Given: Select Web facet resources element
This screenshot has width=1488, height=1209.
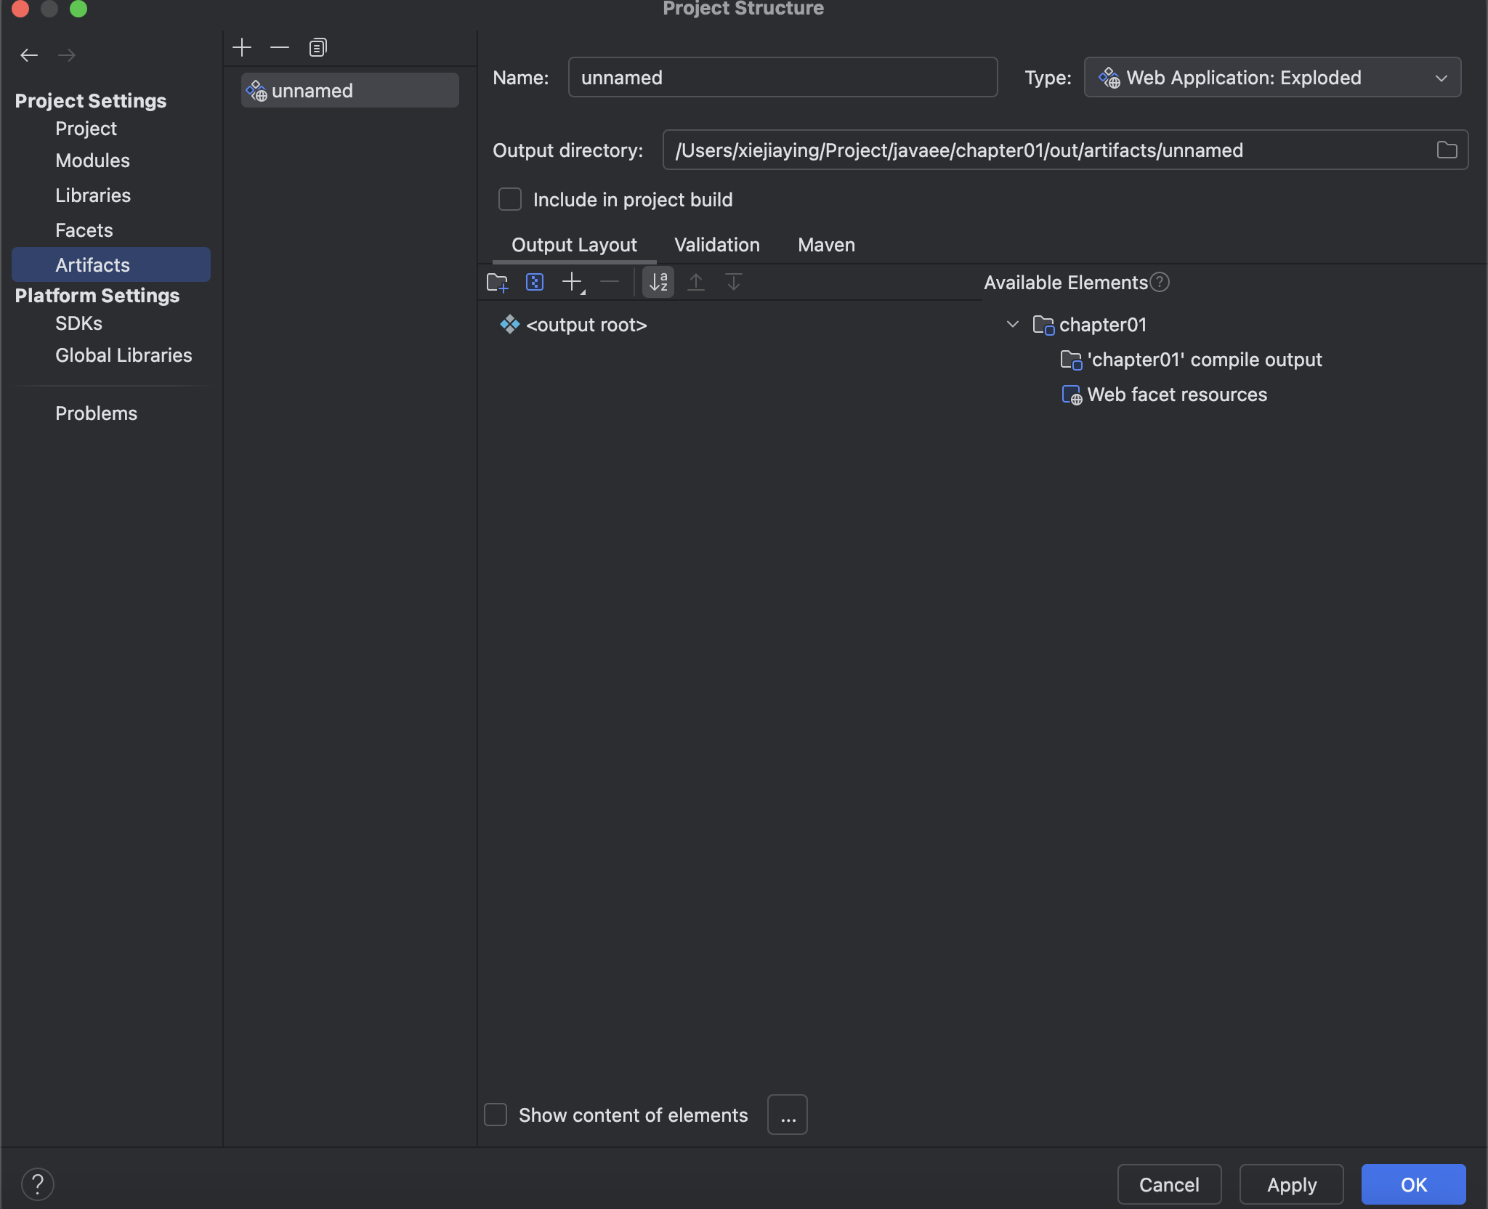Looking at the screenshot, I should (1176, 395).
